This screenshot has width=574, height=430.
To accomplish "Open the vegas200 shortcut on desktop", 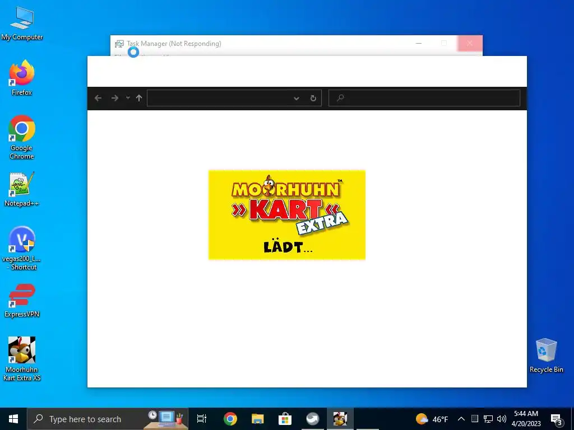I will 22,248.
